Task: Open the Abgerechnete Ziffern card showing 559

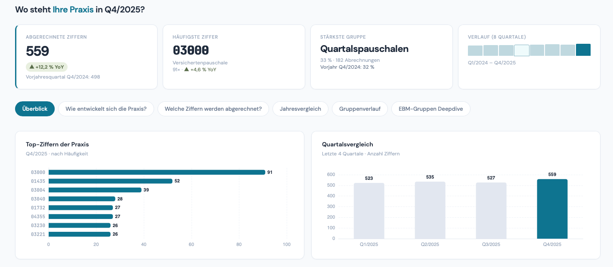Action: pos(86,57)
